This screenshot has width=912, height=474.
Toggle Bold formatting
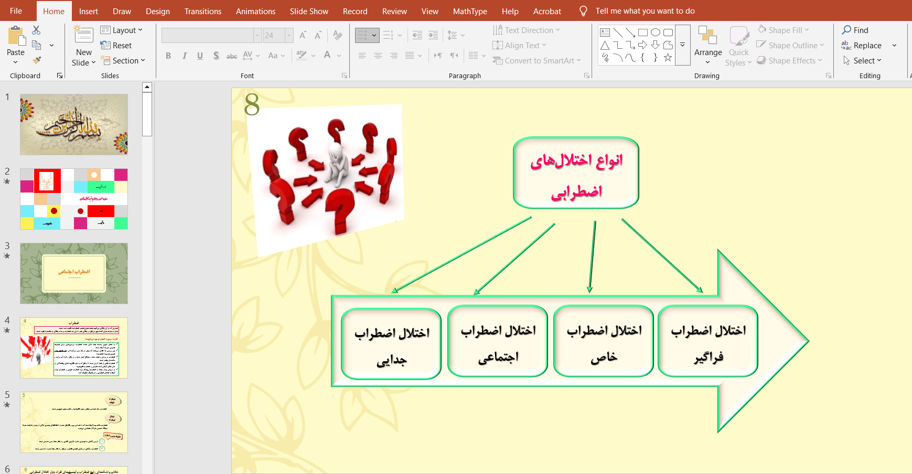(168, 56)
